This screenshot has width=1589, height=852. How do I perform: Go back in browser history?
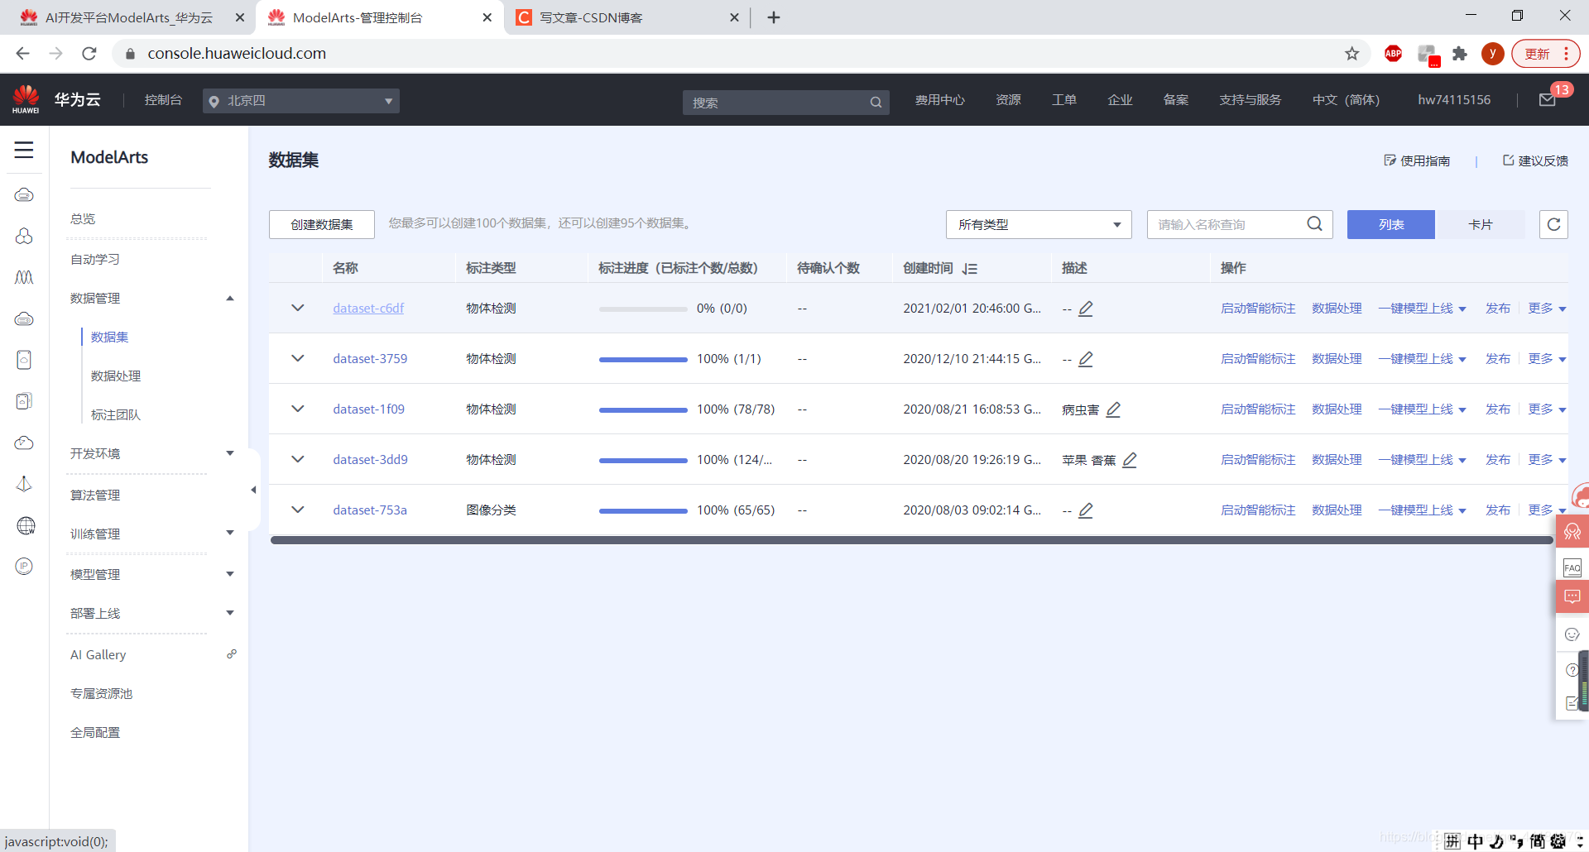(22, 54)
